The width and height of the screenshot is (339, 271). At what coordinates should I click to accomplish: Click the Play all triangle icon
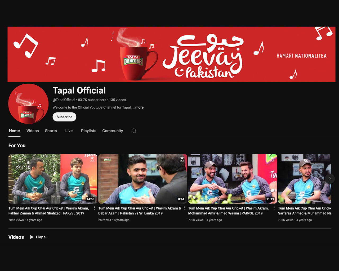pos(32,237)
